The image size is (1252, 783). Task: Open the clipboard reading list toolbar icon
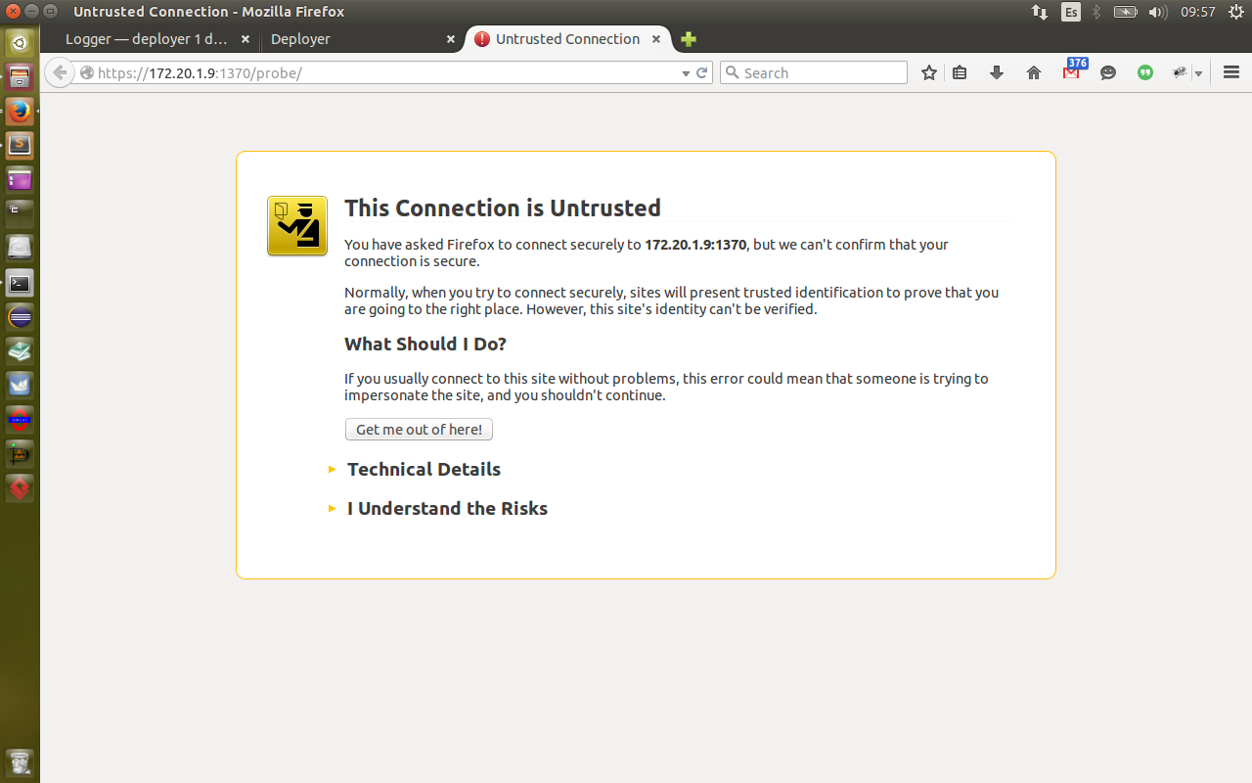[x=960, y=72]
